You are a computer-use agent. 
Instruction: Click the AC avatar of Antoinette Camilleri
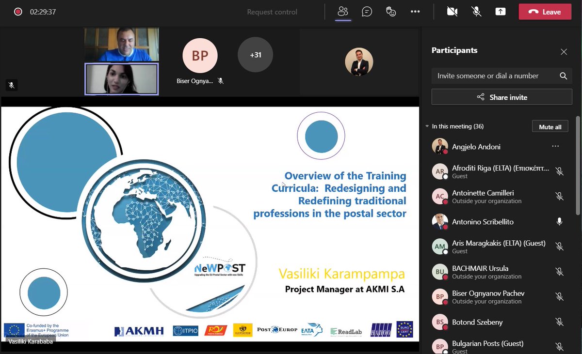(x=440, y=196)
